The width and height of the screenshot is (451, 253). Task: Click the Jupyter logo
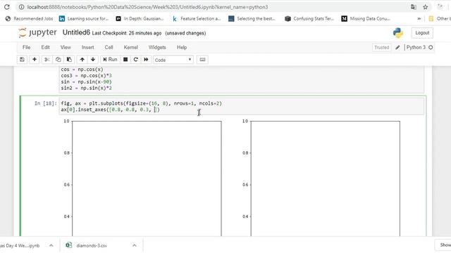(x=37, y=33)
